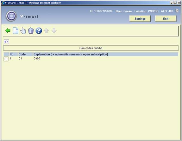
Task: Click the green back arrow icon
Action: point(8,31)
